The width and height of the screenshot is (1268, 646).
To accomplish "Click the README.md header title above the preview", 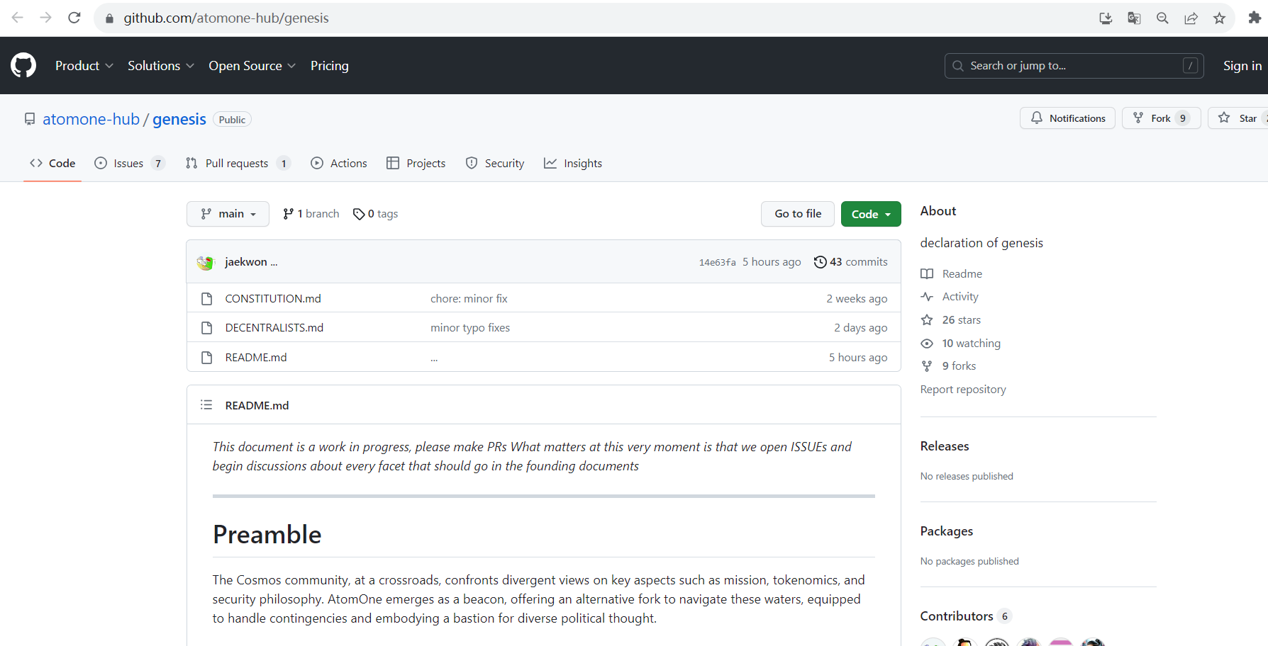I will pyautogui.click(x=257, y=405).
